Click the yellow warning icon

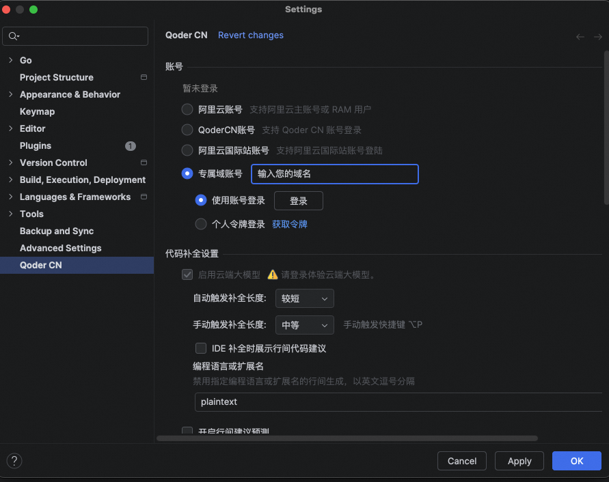point(273,274)
